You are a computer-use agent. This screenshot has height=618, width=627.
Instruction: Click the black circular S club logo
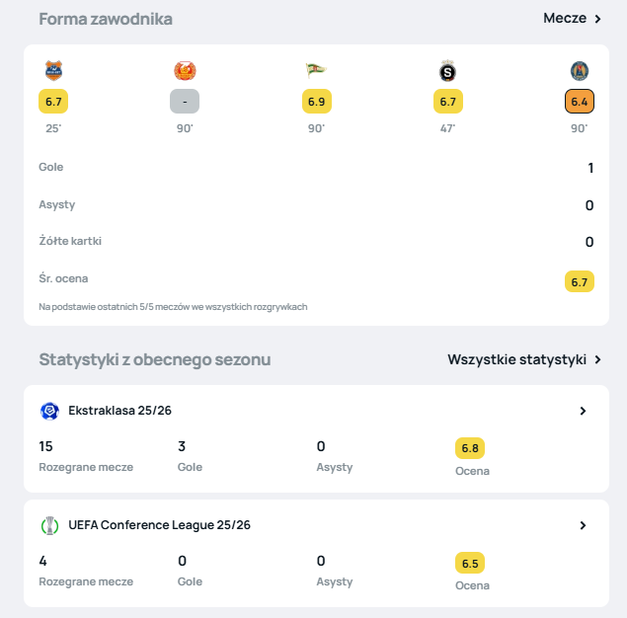[x=447, y=71]
